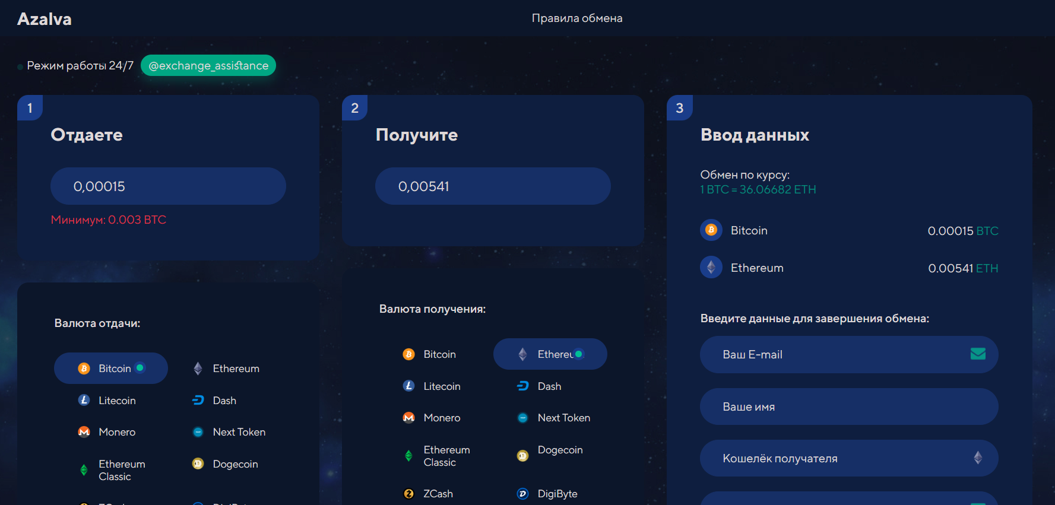Click the envelope icon in E-mail field
This screenshot has width=1055, height=505.
point(977,354)
